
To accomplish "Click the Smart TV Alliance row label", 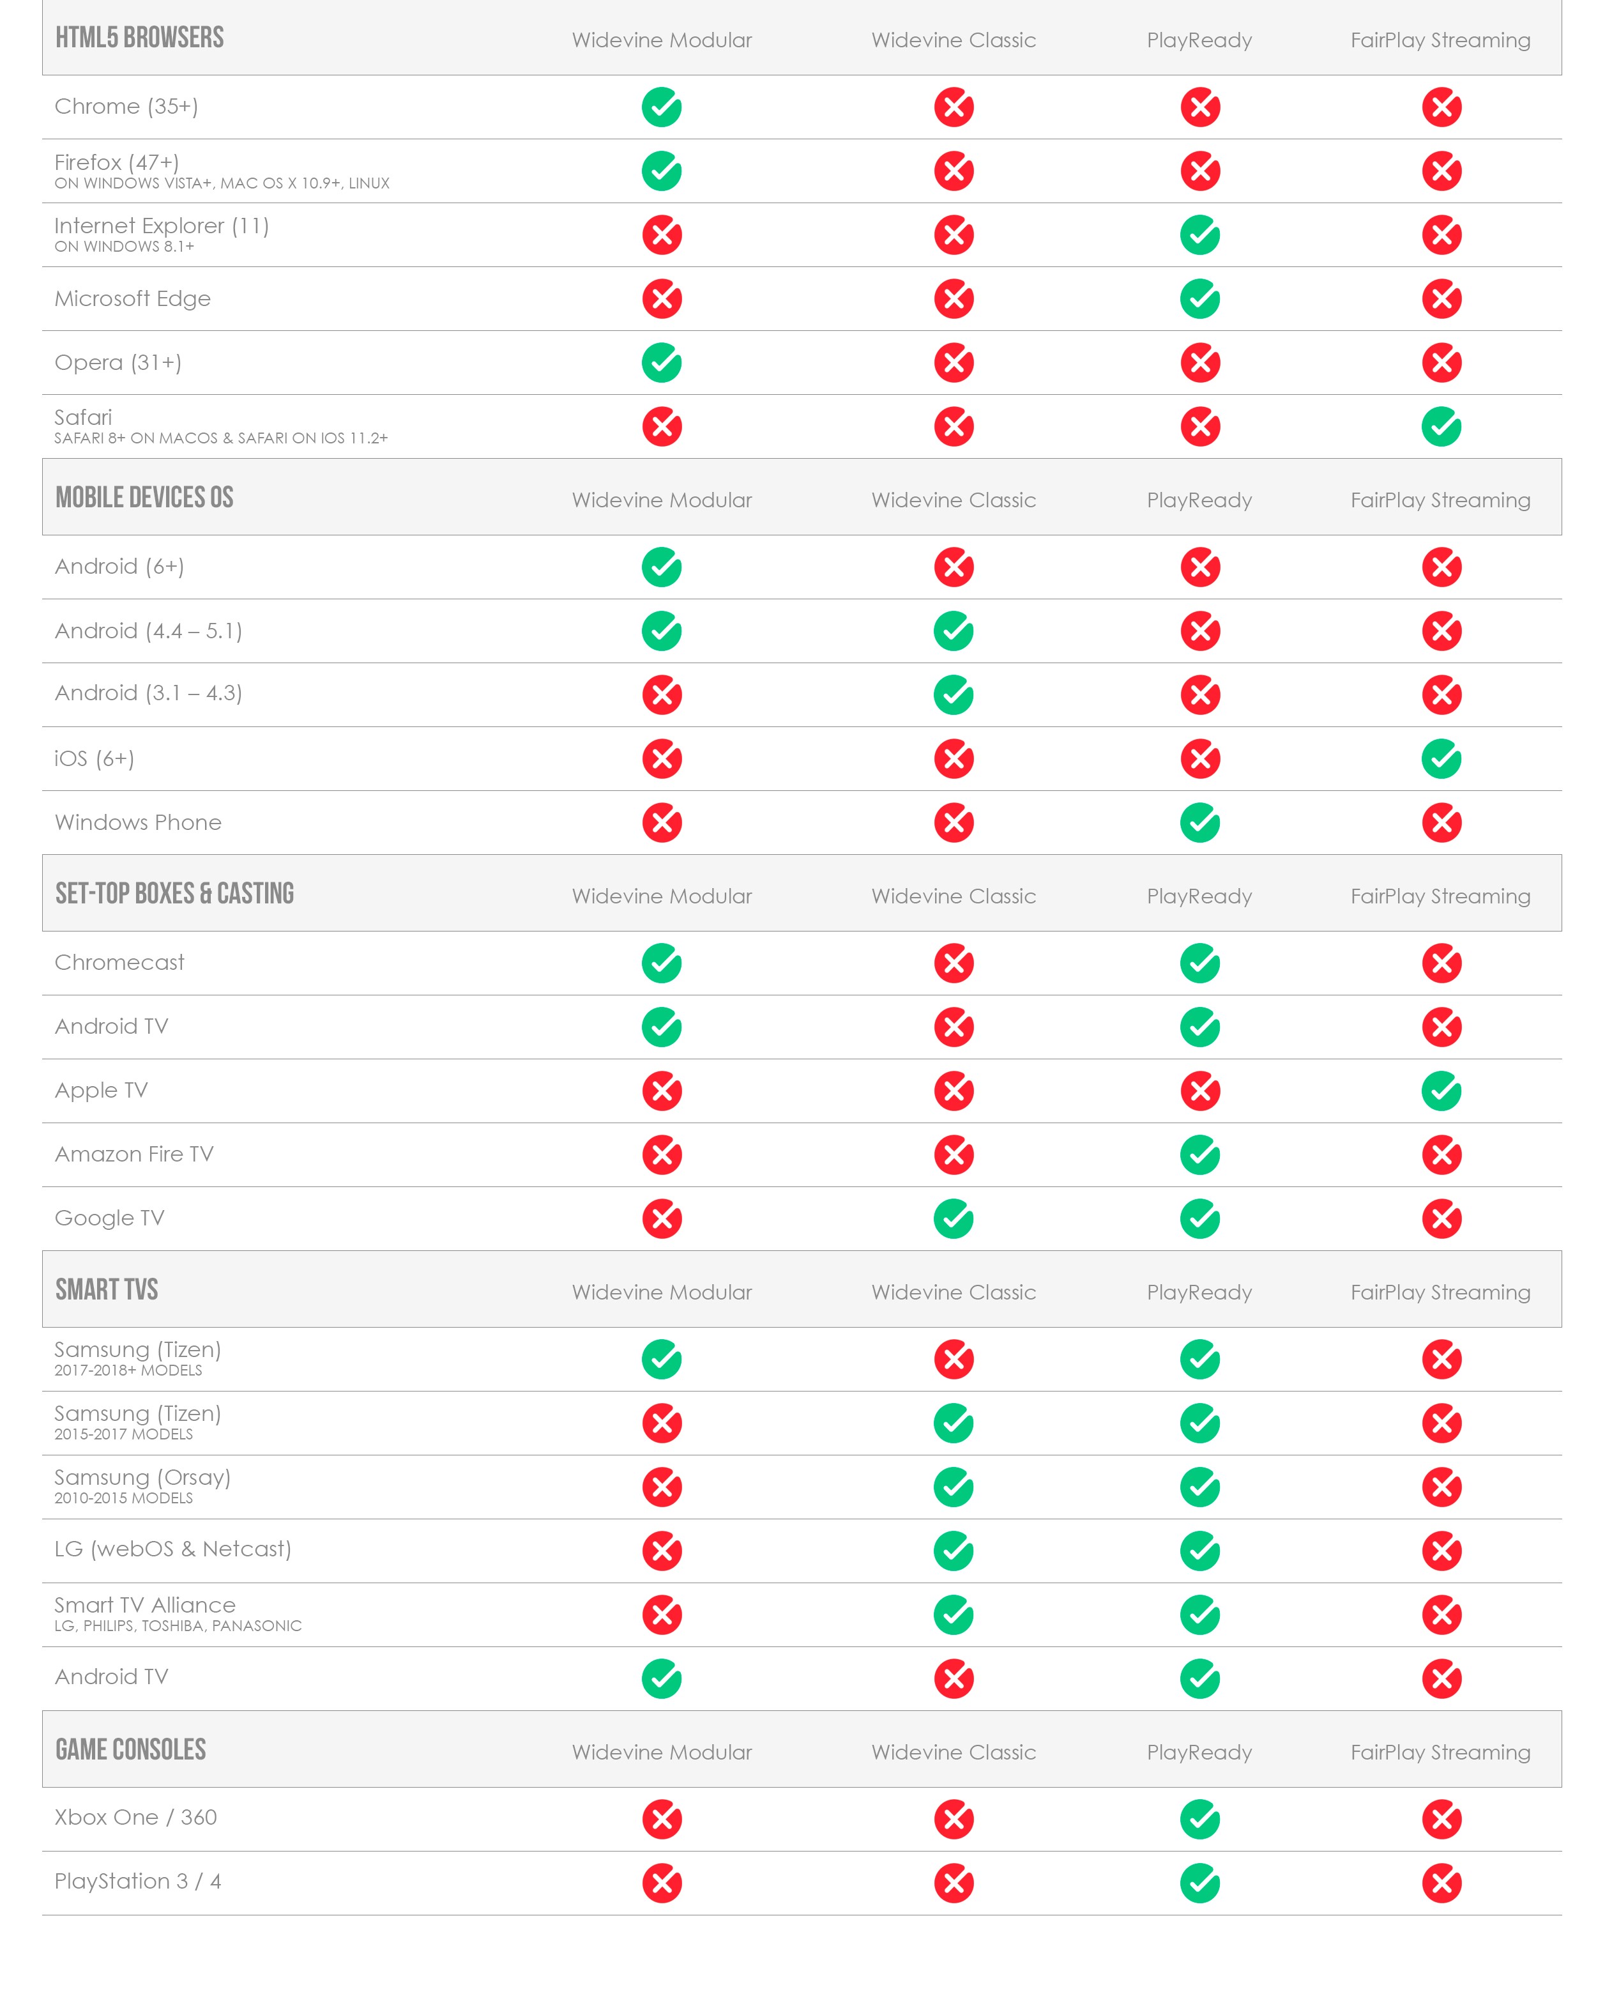I will coord(145,1605).
